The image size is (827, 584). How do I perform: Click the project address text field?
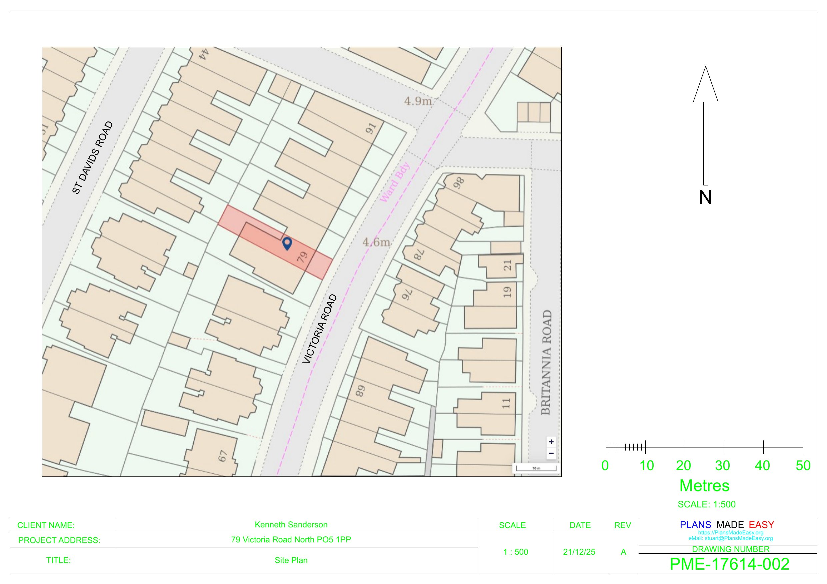291,540
